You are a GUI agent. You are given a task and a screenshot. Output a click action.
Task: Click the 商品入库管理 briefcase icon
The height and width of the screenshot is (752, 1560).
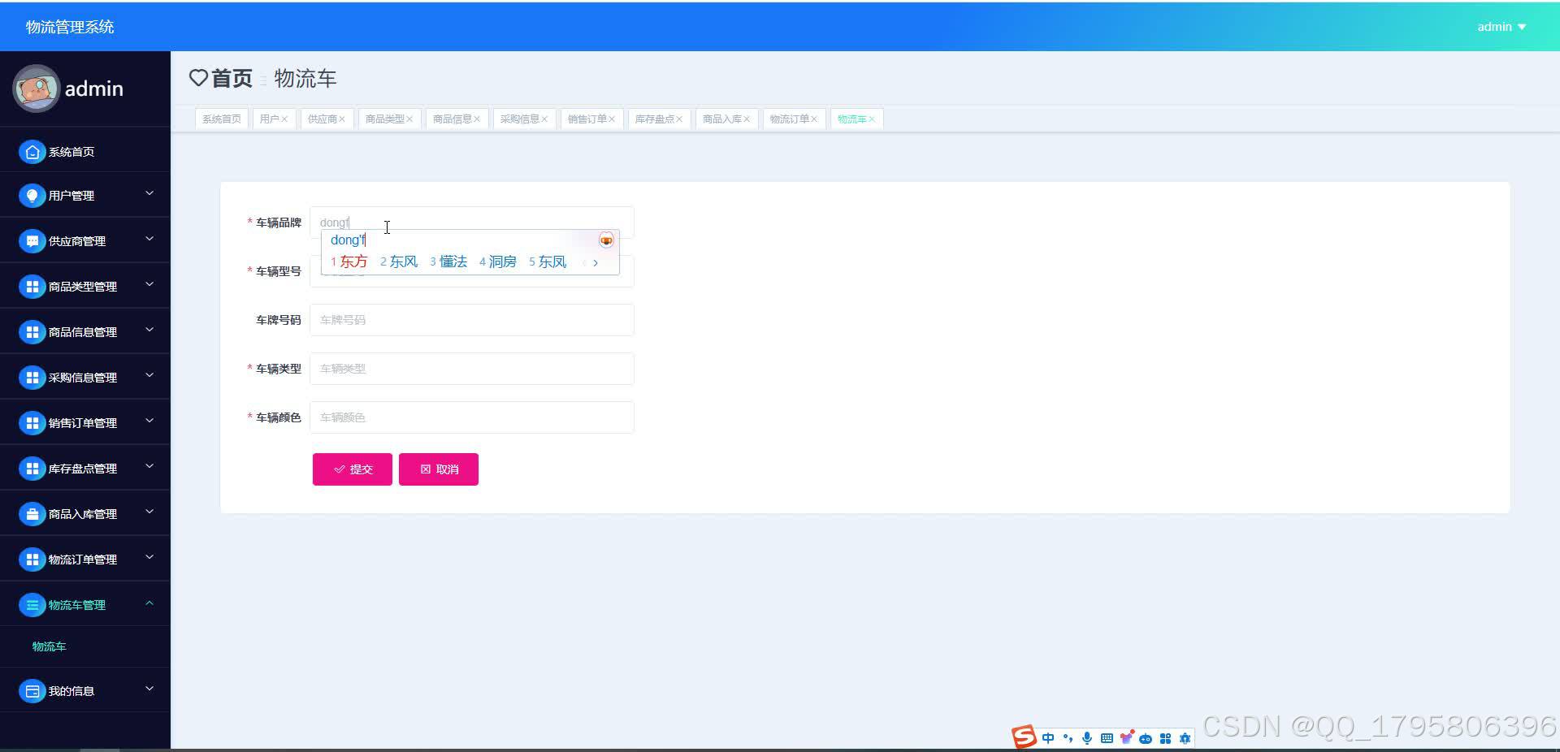pyautogui.click(x=32, y=514)
